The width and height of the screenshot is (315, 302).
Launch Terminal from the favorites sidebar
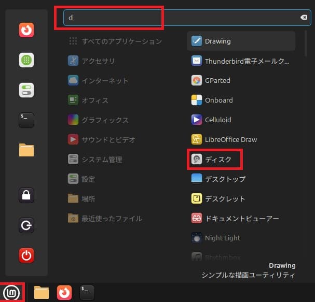[x=26, y=120]
